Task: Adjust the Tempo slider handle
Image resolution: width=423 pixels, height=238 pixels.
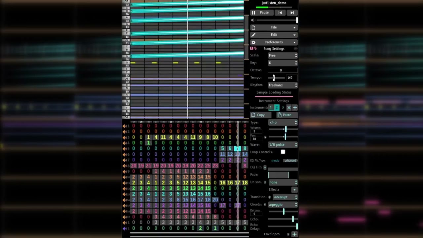Action: pyautogui.click(x=274, y=78)
